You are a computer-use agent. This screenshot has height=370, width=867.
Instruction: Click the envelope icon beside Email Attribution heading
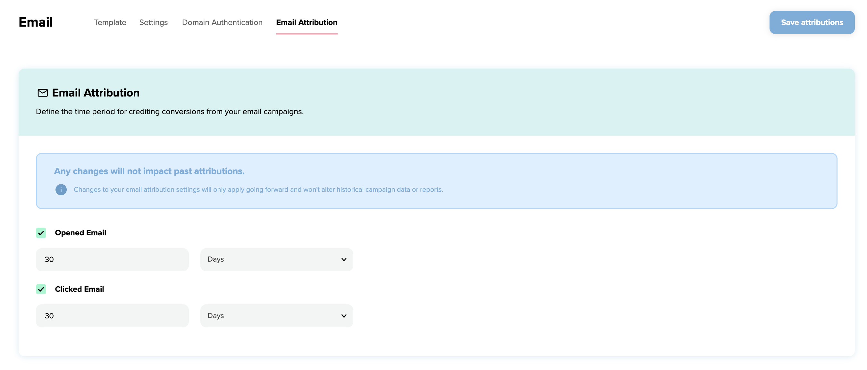pos(42,93)
